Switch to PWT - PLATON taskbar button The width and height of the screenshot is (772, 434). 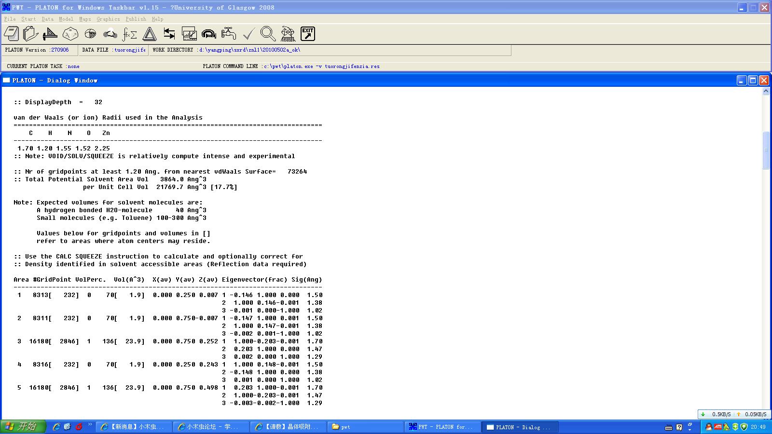tap(442, 427)
